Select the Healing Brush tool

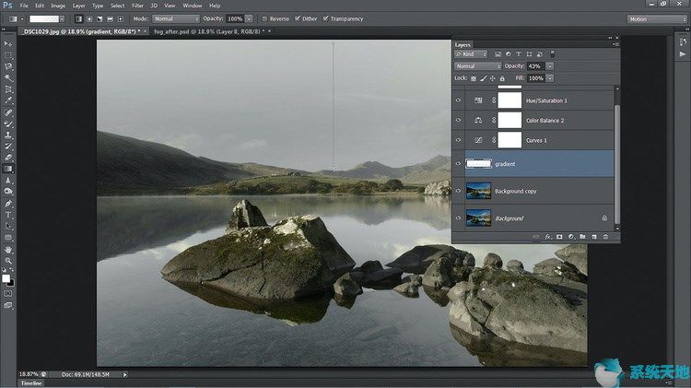tap(8, 112)
